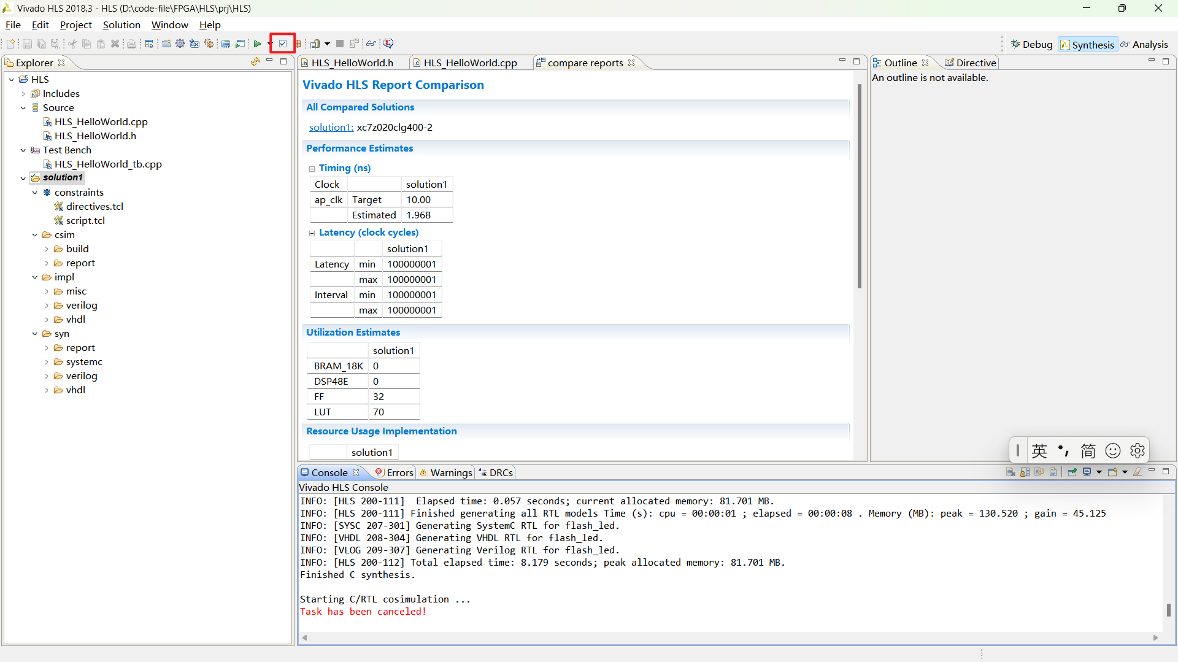This screenshot has width=1178, height=662.
Task: Toggle Word Wrap icon in console toolbar
Action: pos(1039,472)
